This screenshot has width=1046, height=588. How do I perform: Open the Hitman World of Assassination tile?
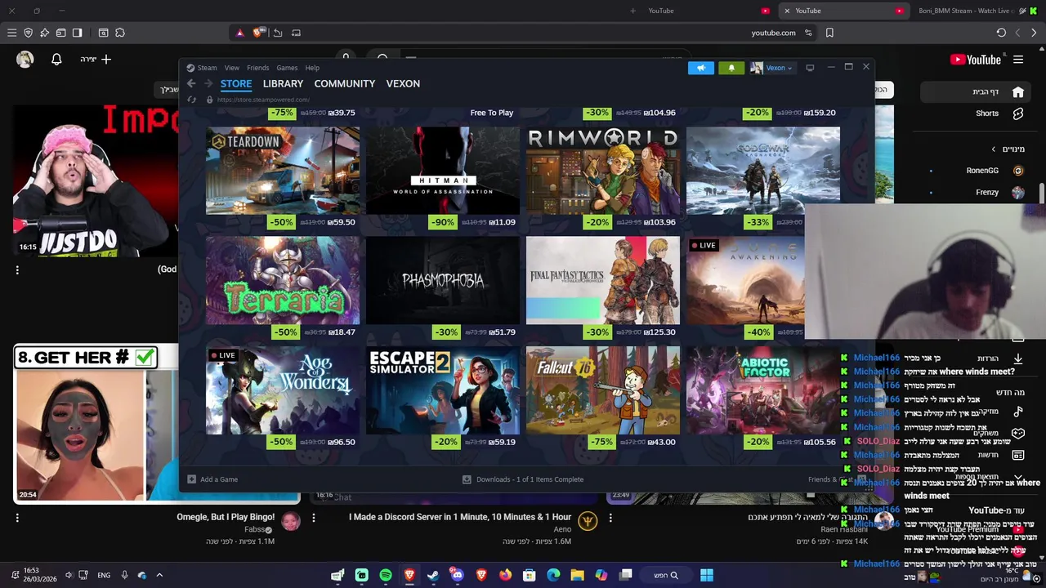[443, 171]
